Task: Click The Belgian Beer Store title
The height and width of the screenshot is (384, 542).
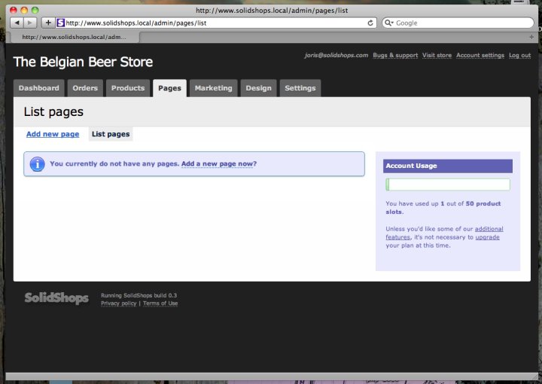Action: 83,62
